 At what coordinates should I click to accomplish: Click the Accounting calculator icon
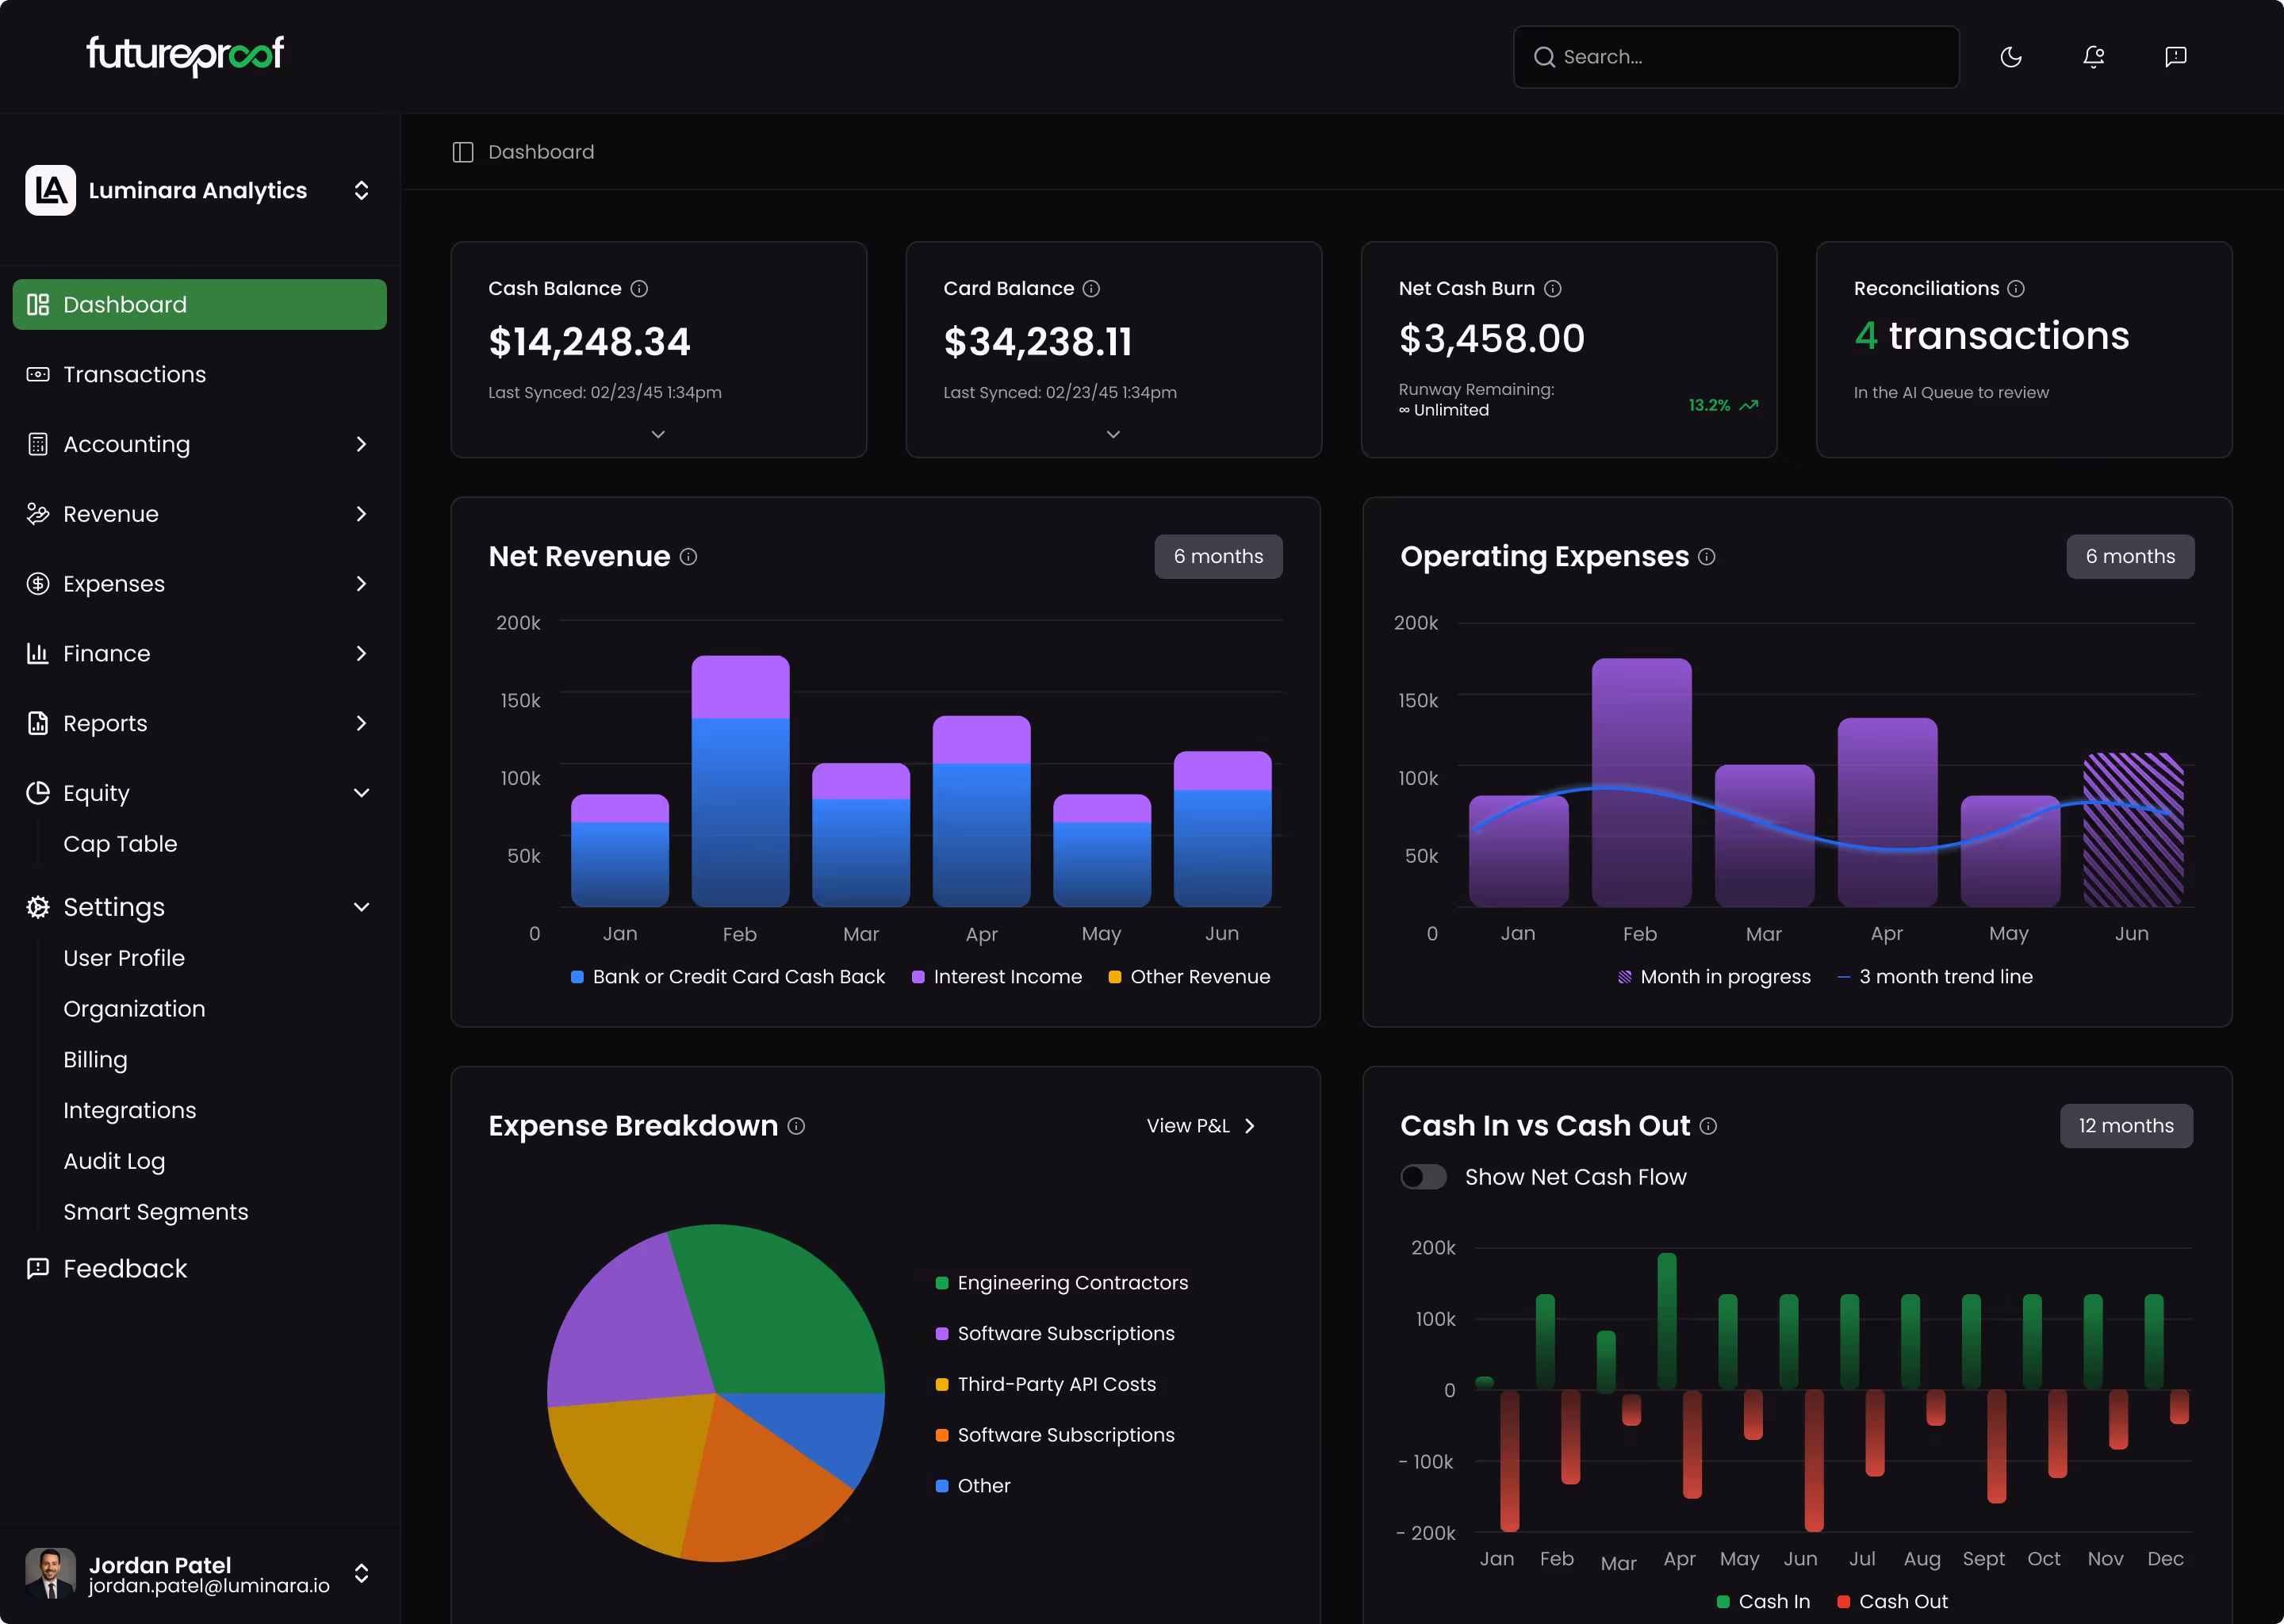[x=38, y=444]
